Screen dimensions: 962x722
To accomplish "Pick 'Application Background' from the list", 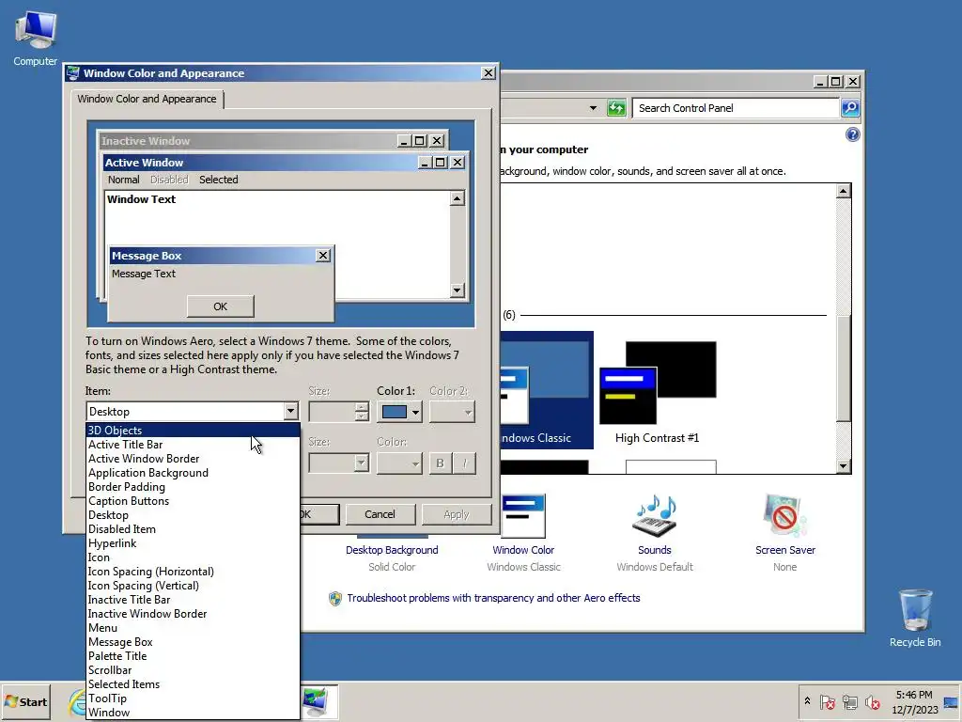I will (193, 473).
